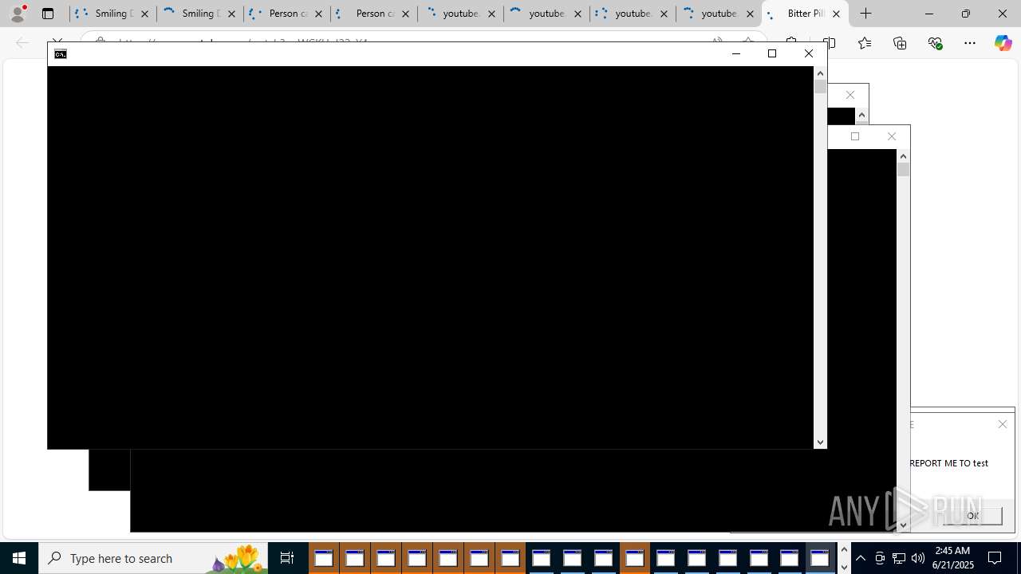Select the highlighted console taskbar button
This screenshot has width=1021, height=574.
pos(820,558)
